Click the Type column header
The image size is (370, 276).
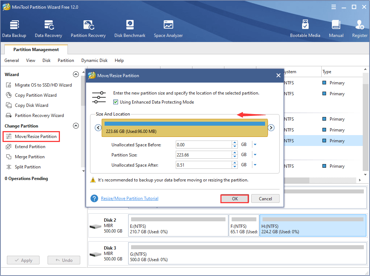pos(342,72)
